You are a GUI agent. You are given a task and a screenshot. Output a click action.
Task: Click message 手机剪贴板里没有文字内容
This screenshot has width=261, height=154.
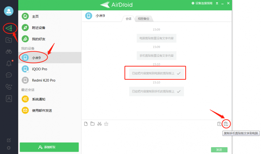[x=157, y=56]
